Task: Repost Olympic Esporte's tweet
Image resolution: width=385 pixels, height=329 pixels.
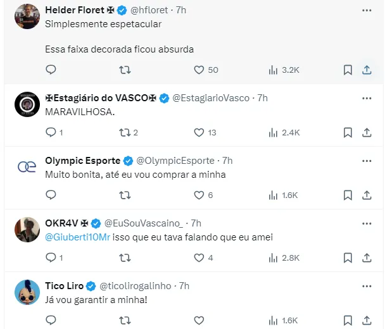Action: pyautogui.click(x=125, y=195)
